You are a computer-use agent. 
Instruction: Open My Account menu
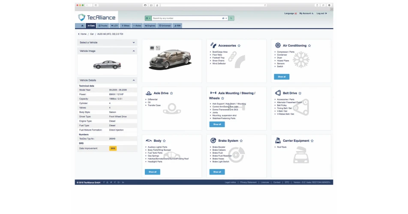coord(306,13)
